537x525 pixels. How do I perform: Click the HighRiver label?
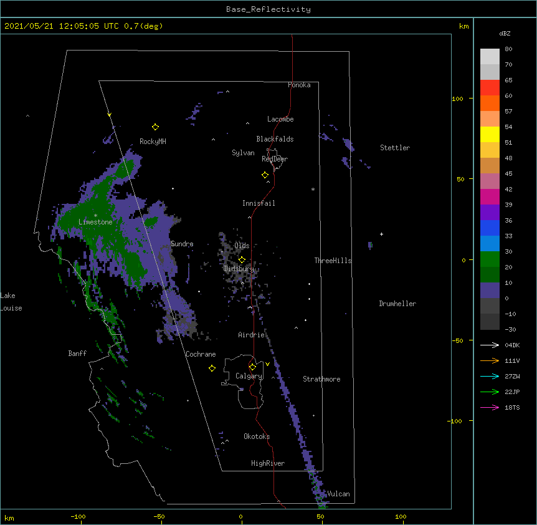pos(268,463)
